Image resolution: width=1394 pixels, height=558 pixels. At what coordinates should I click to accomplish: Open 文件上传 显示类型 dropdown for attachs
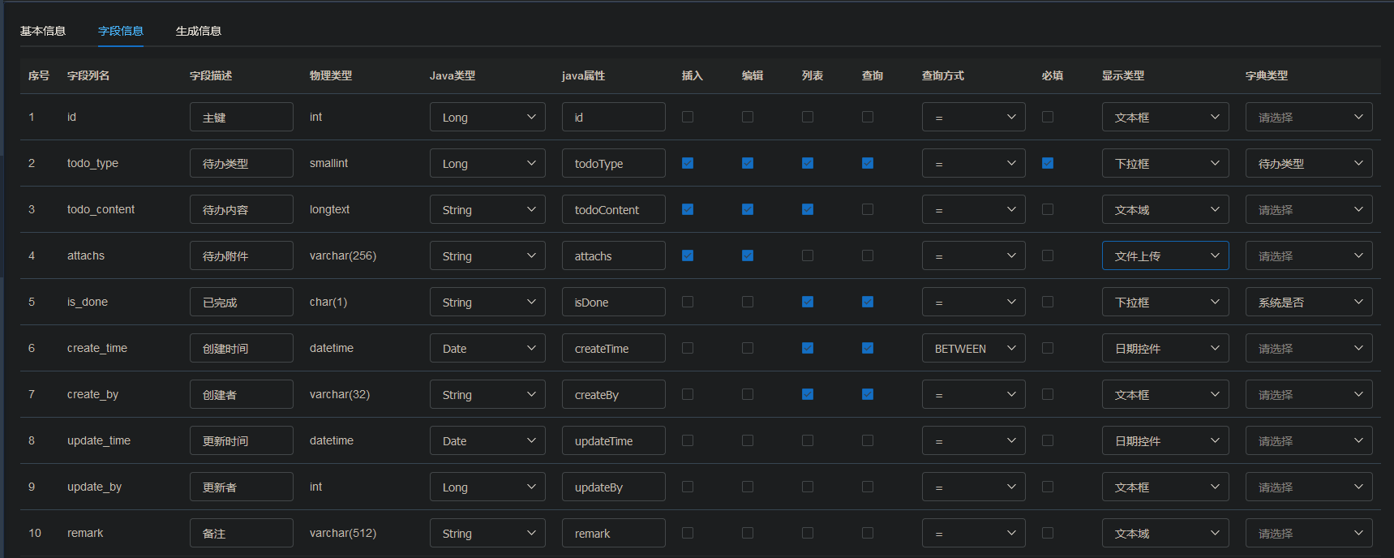pos(1165,255)
